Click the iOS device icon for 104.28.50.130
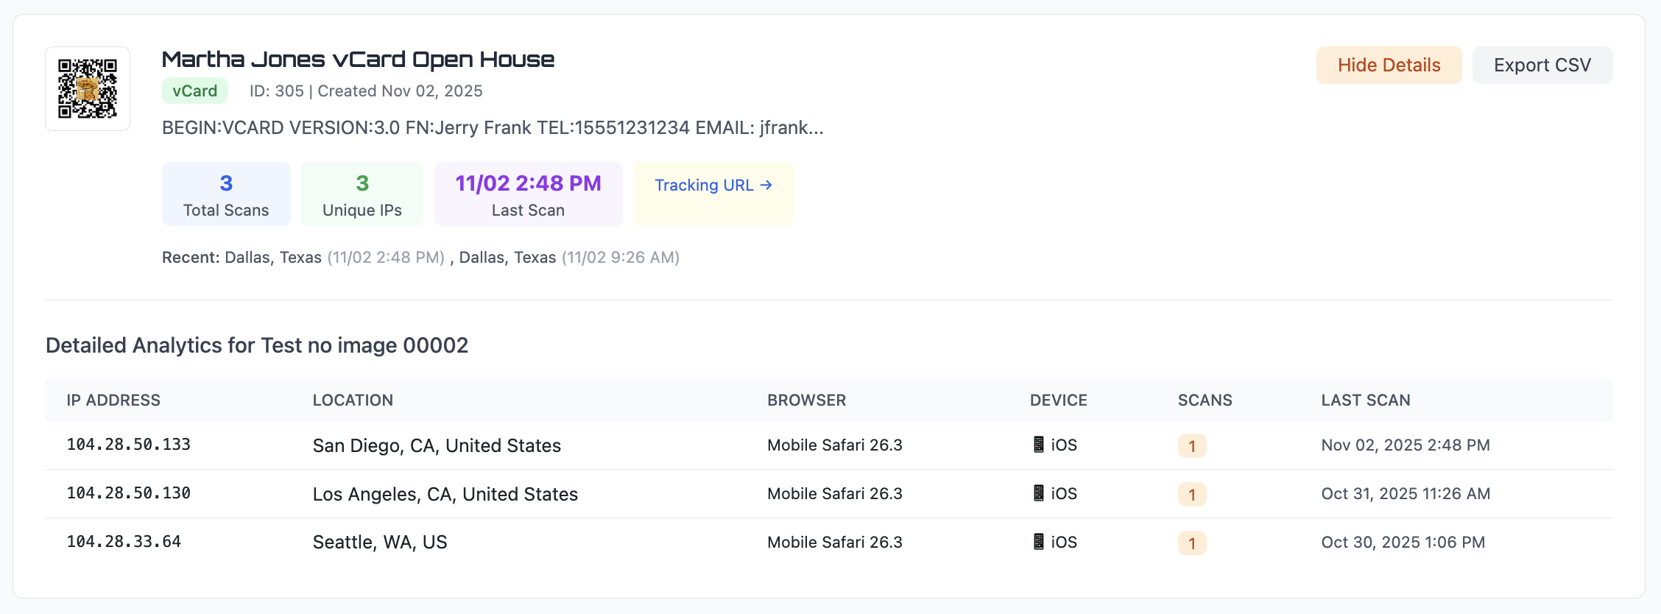 coord(1038,493)
